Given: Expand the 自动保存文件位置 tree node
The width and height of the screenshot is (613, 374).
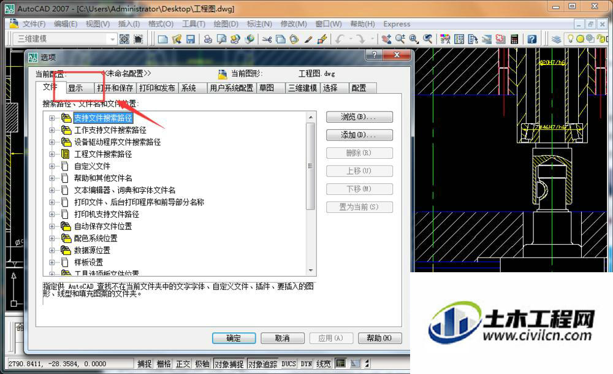Looking at the screenshot, I should [x=52, y=226].
